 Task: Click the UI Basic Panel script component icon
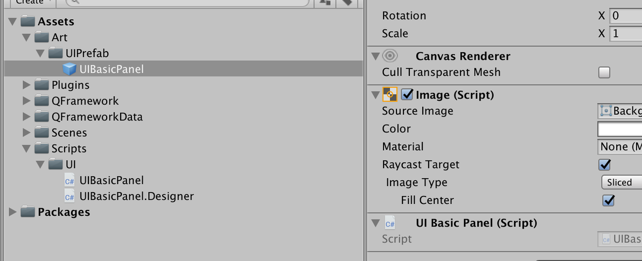[x=390, y=223]
